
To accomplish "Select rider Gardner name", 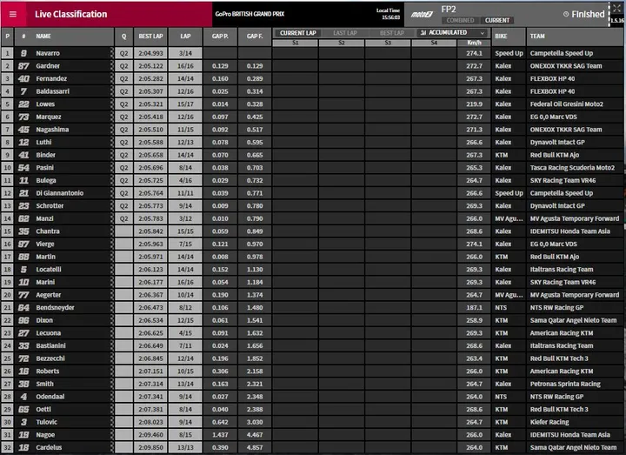I will 48,66.
